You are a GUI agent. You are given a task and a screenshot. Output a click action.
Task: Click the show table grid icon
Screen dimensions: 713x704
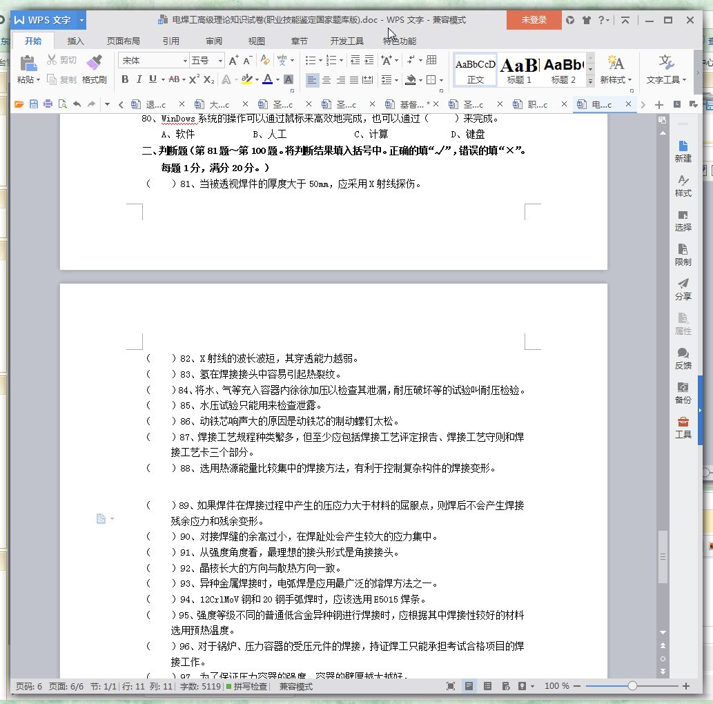(x=431, y=60)
